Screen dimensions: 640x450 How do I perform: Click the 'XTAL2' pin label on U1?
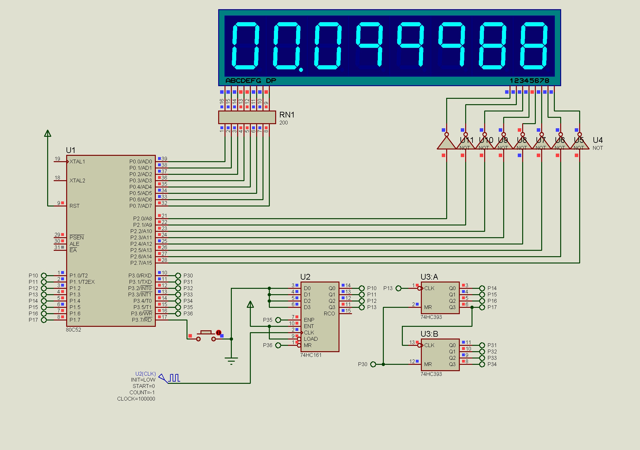[77, 181]
